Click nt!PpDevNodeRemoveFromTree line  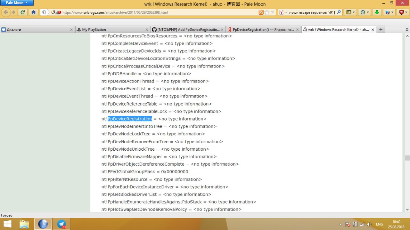[162, 142]
